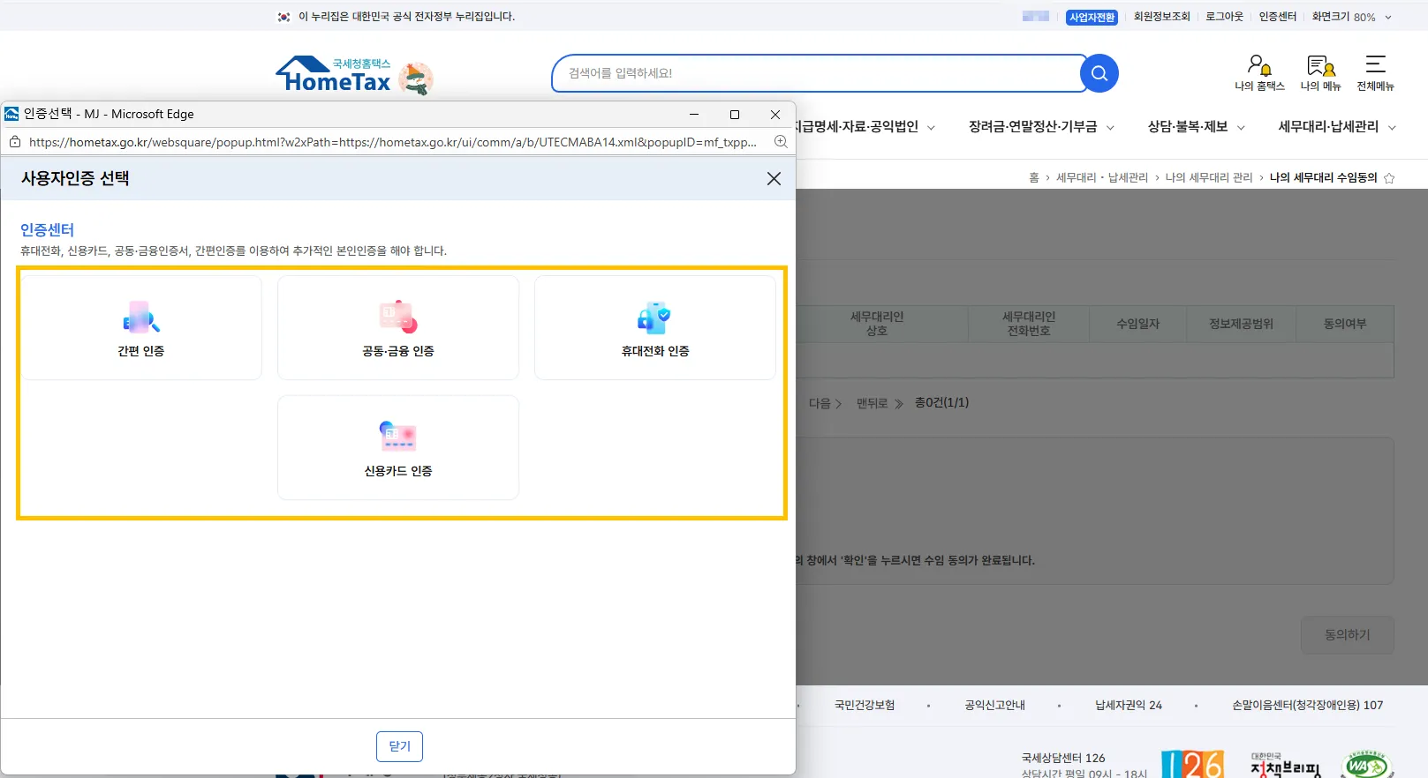Open 회원정보조회 link
This screenshot has width=1428, height=778.
click(1161, 17)
